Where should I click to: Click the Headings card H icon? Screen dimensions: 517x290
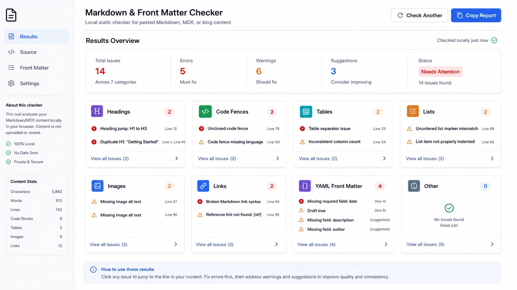[97, 111]
